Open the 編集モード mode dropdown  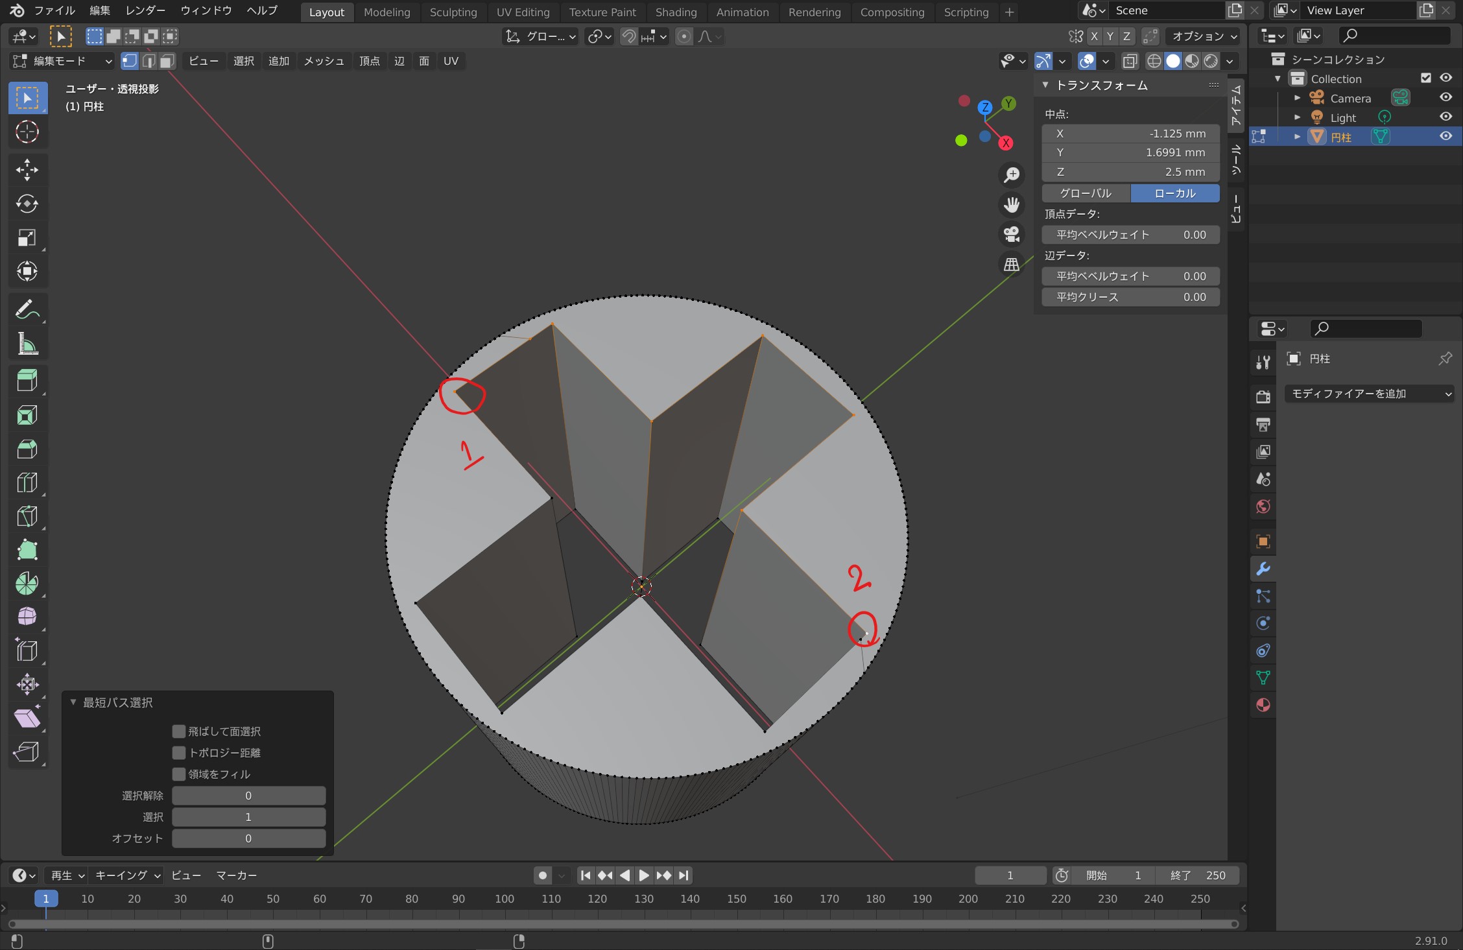point(62,61)
